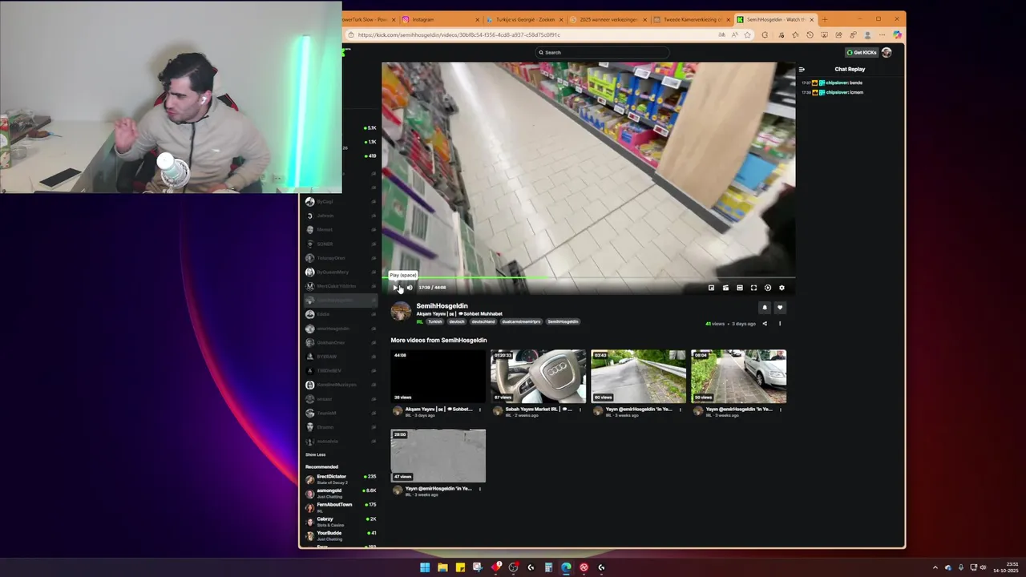Seek on the green video progress bar
Image resolution: width=1026 pixels, height=577 pixels.
click(588, 278)
